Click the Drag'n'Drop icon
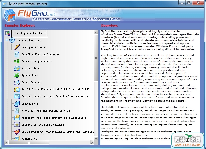The image size is (206, 149). [x=17, y=104]
